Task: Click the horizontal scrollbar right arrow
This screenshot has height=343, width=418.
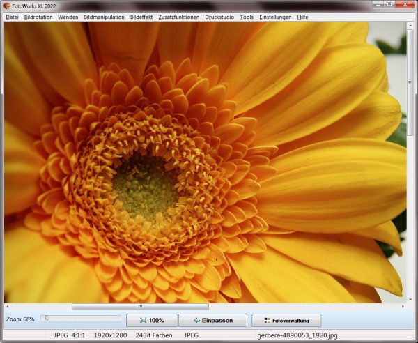Action: pos(403,306)
